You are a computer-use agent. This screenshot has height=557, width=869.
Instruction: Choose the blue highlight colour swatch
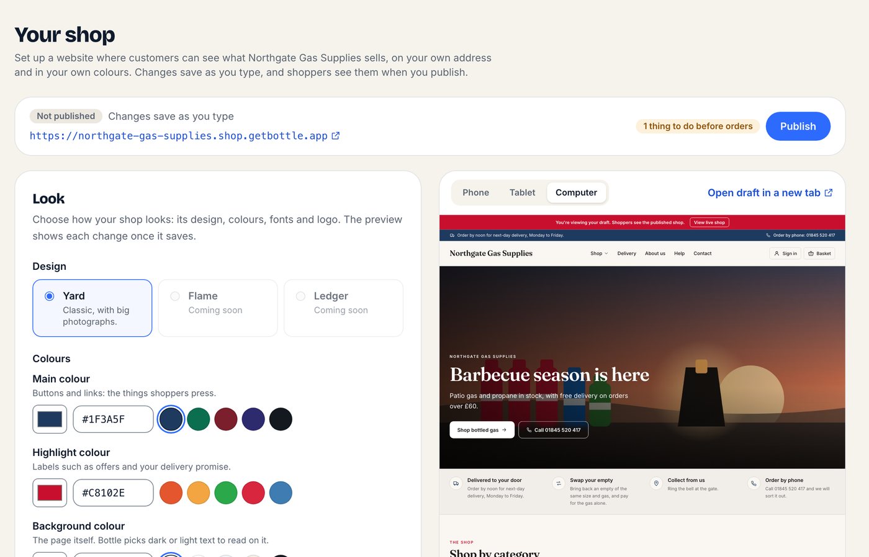click(281, 493)
